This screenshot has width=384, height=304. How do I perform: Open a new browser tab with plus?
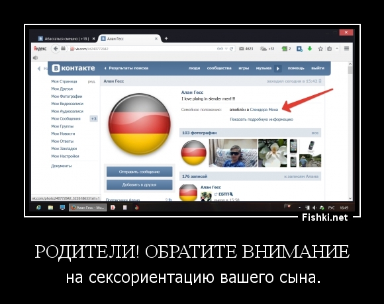[166, 38]
